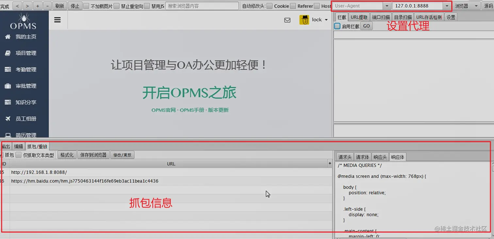Viewport: 494px width, 239px height.
Task: Click the laptop icon beside 简历管理
Action: [x=8, y=135]
